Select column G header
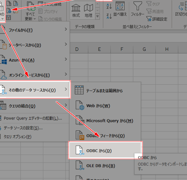The height and width of the screenshot is (180, 187). coord(144,49)
